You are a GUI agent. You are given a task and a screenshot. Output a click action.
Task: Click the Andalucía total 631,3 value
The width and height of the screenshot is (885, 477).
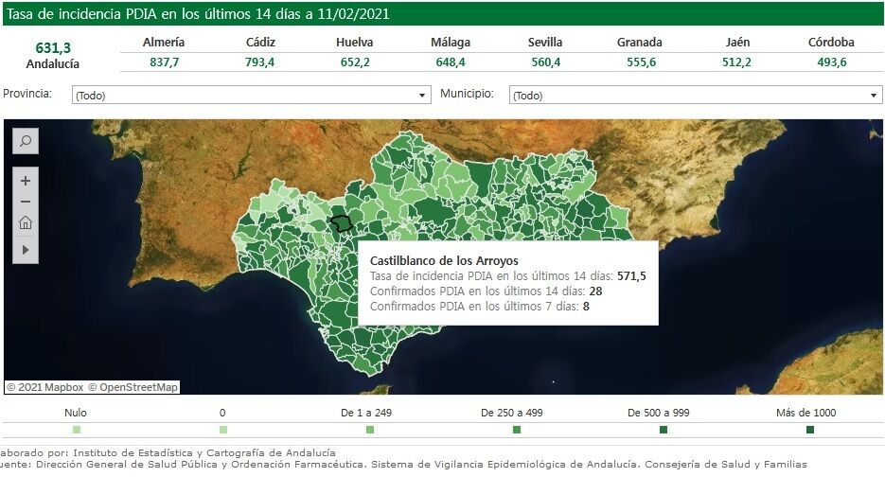53,48
